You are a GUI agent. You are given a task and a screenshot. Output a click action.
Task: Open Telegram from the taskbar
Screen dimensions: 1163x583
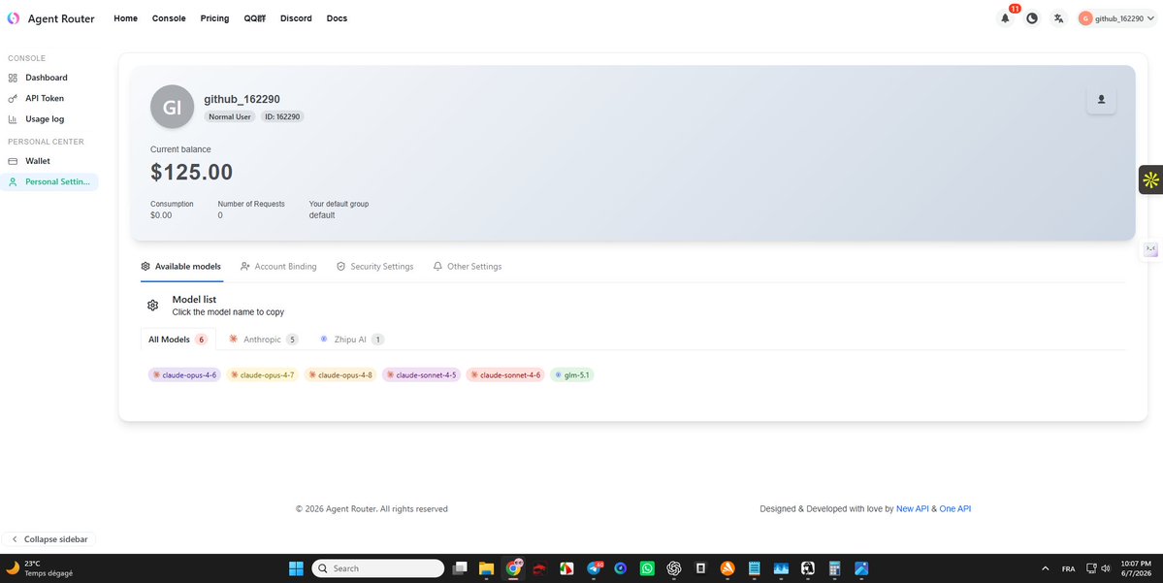594,568
